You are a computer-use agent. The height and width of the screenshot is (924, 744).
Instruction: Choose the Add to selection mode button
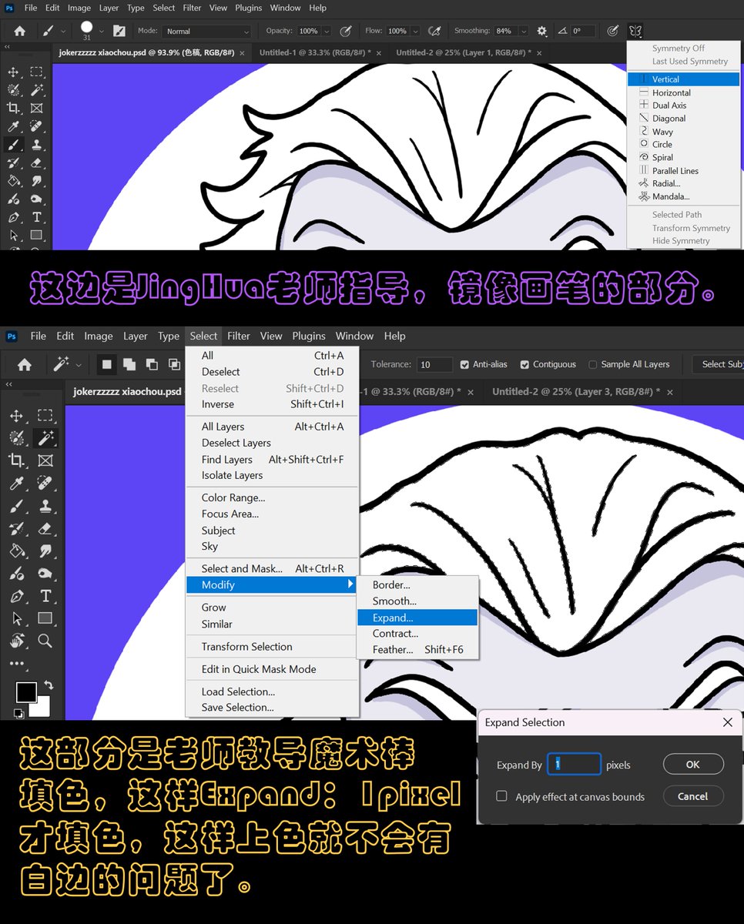(x=129, y=364)
